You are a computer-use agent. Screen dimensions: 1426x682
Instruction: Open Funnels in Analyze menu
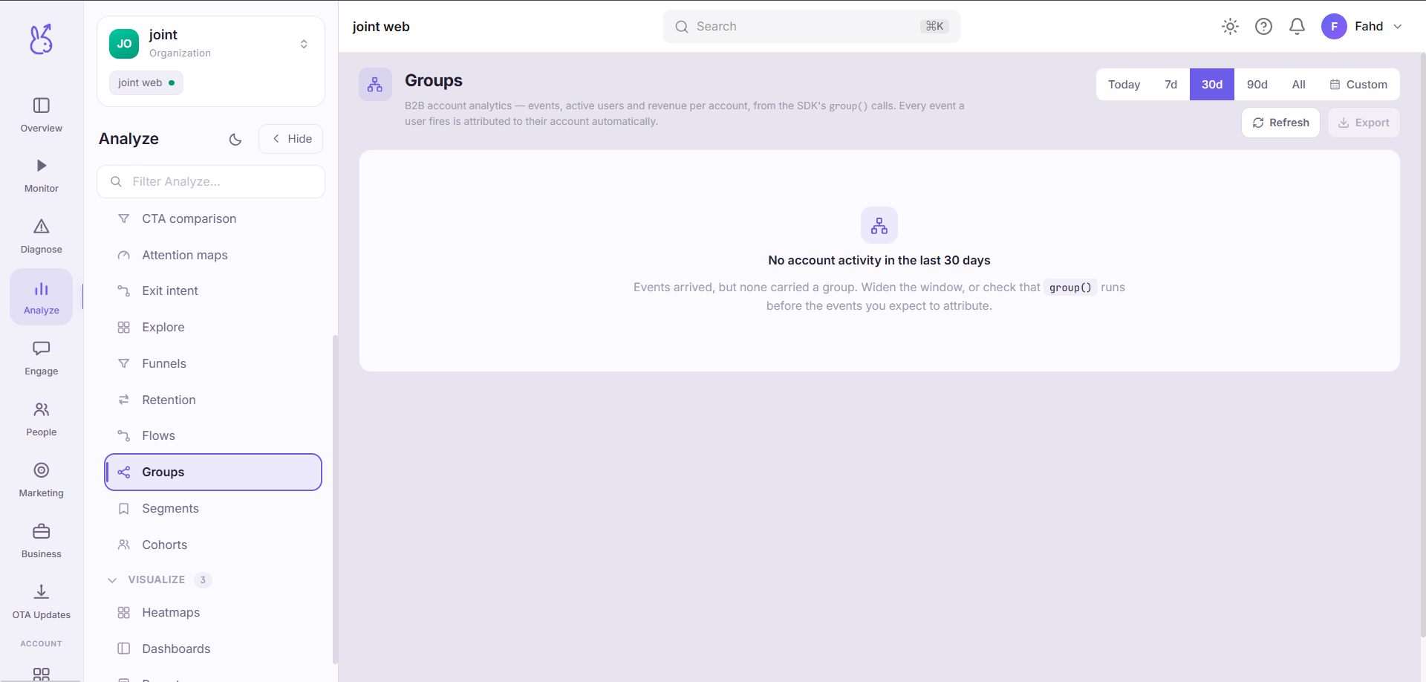tap(213, 363)
